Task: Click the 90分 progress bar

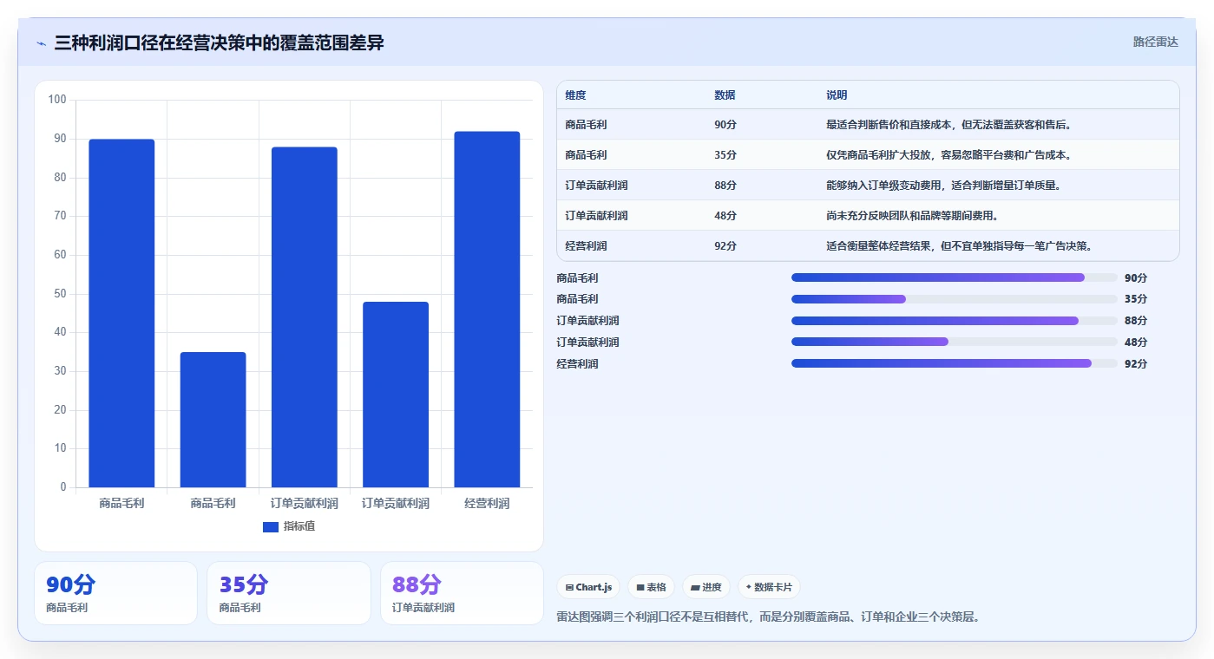Action: [x=954, y=277]
